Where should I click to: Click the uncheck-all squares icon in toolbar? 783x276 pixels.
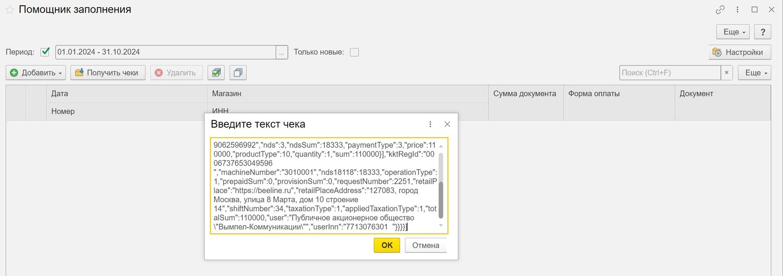point(238,73)
